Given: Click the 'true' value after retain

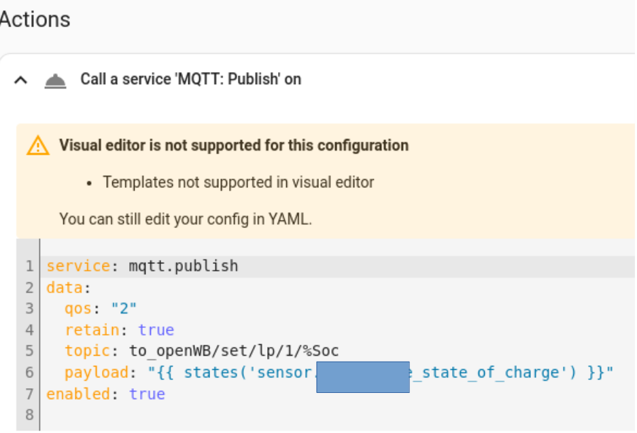Looking at the screenshot, I should click(x=156, y=330).
